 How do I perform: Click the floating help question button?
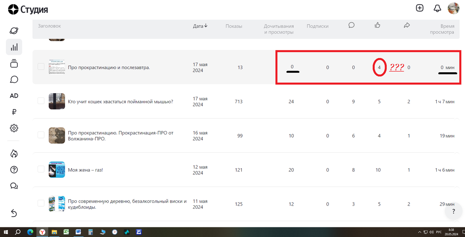[x=453, y=211]
